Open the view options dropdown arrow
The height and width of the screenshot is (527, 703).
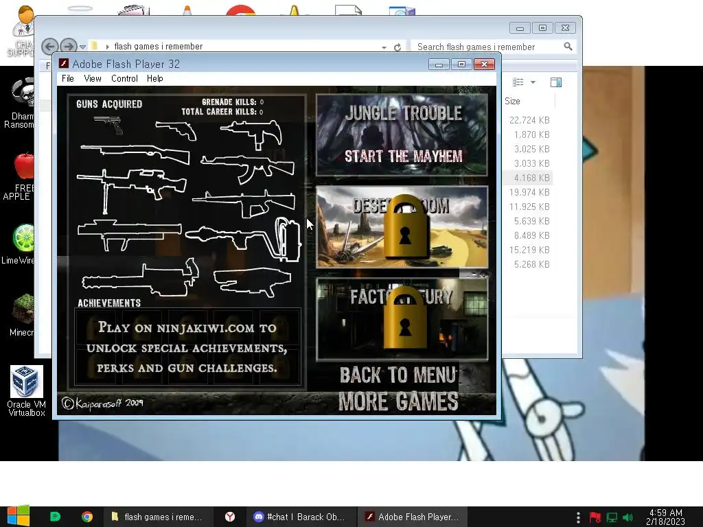click(x=533, y=82)
